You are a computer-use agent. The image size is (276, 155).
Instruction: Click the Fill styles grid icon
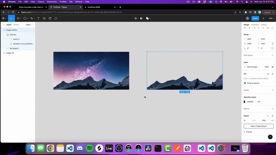coord(268,74)
